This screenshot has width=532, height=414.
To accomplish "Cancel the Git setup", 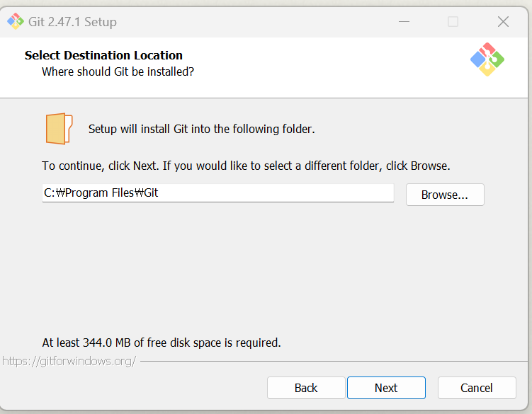I will click(477, 388).
